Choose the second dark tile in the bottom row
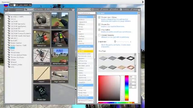193x108 pixels. [x=112, y=67]
